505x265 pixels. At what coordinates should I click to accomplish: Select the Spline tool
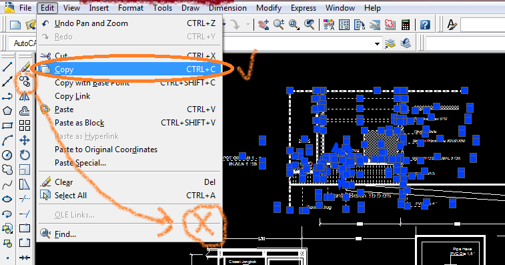tap(7, 184)
